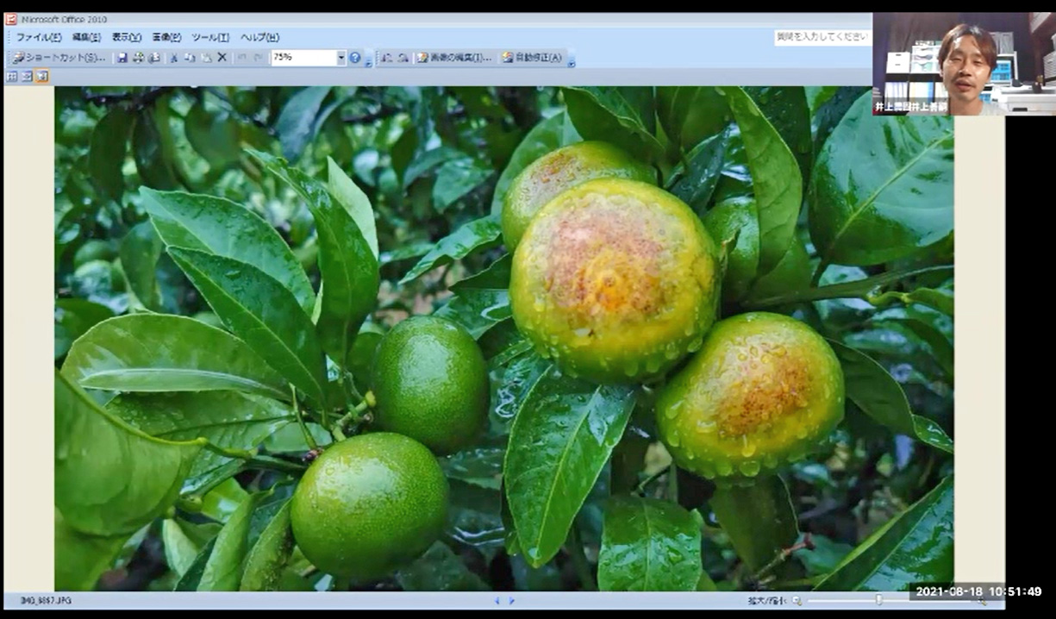This screenshot has height=619, width=1056.
Task: Open the ツール(T) menu
Action: tap(210, 37)
